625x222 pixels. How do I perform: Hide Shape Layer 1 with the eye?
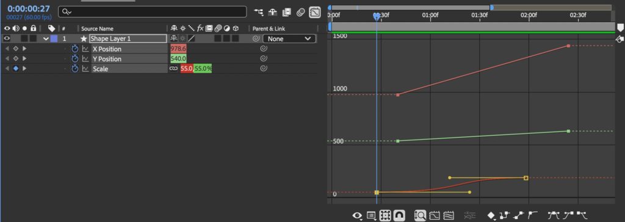(7, 38)
